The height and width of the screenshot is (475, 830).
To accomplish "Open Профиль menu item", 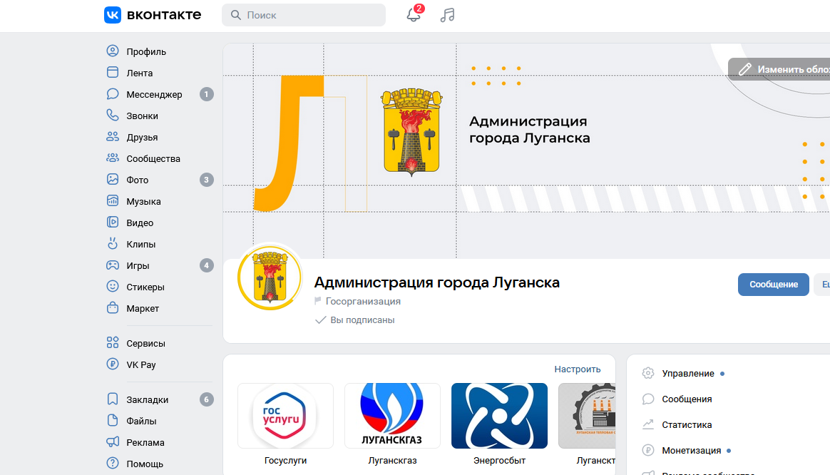I will click(146, 51).
